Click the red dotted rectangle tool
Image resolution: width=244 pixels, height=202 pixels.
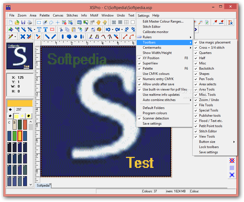(x=52, y=29)
